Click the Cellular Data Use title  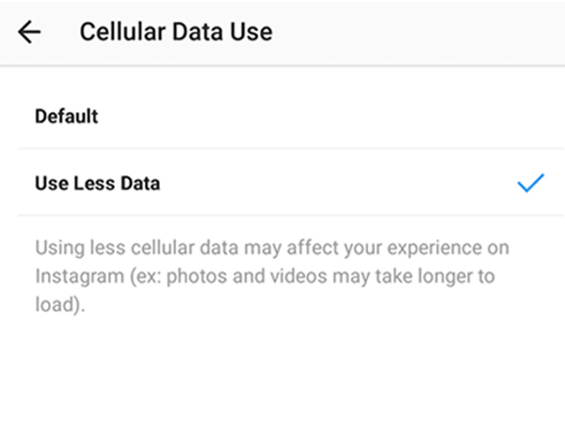pos(175,32)
